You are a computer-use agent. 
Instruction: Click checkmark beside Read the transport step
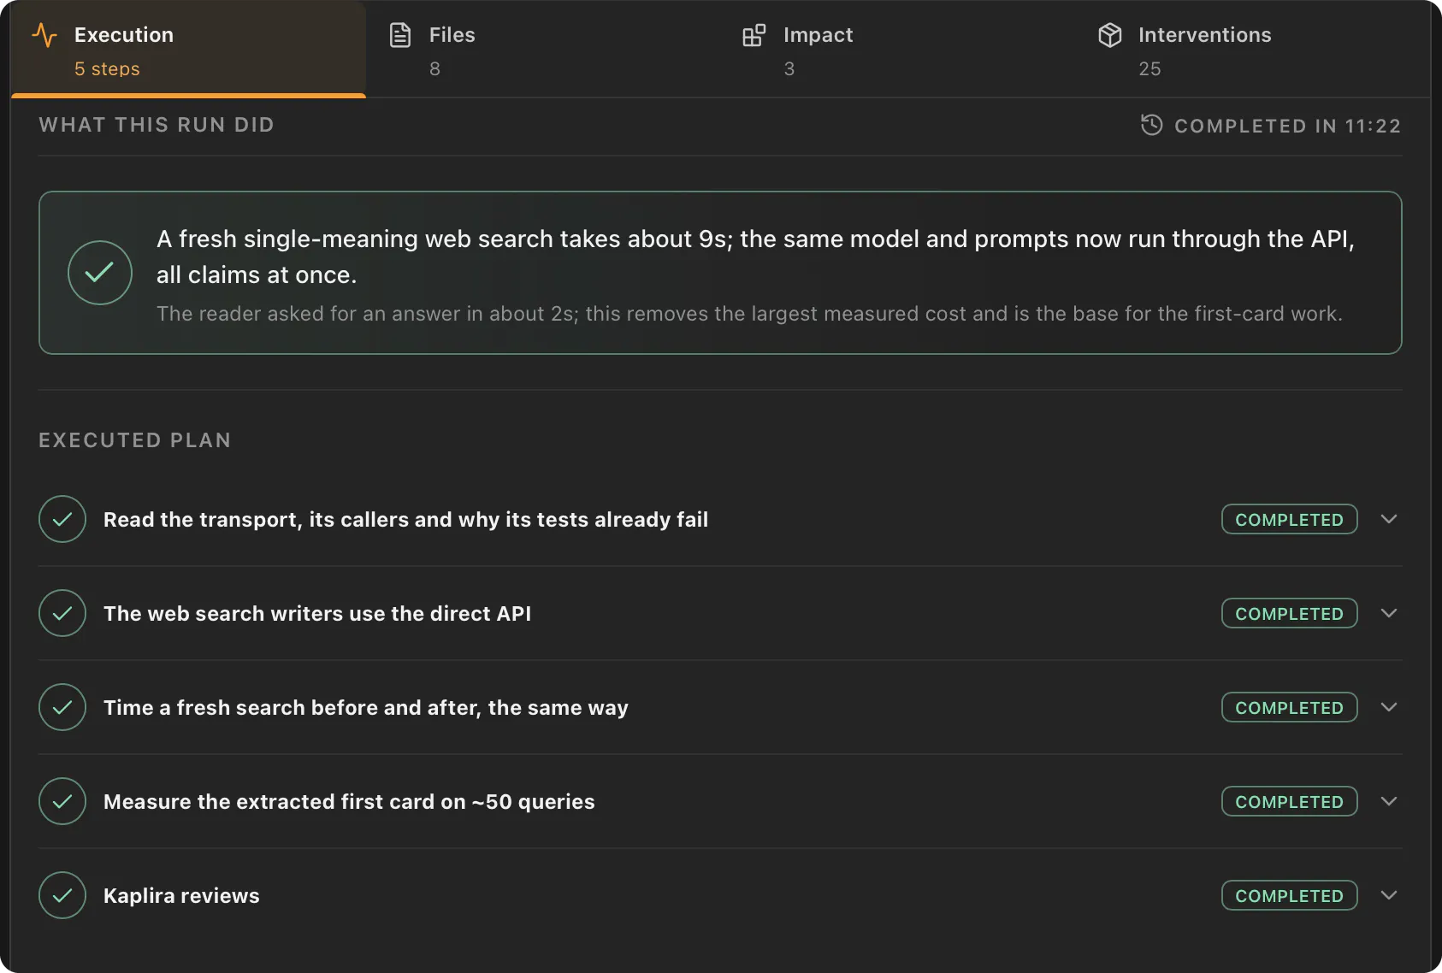pyautogui.click(x=62, y=519)
